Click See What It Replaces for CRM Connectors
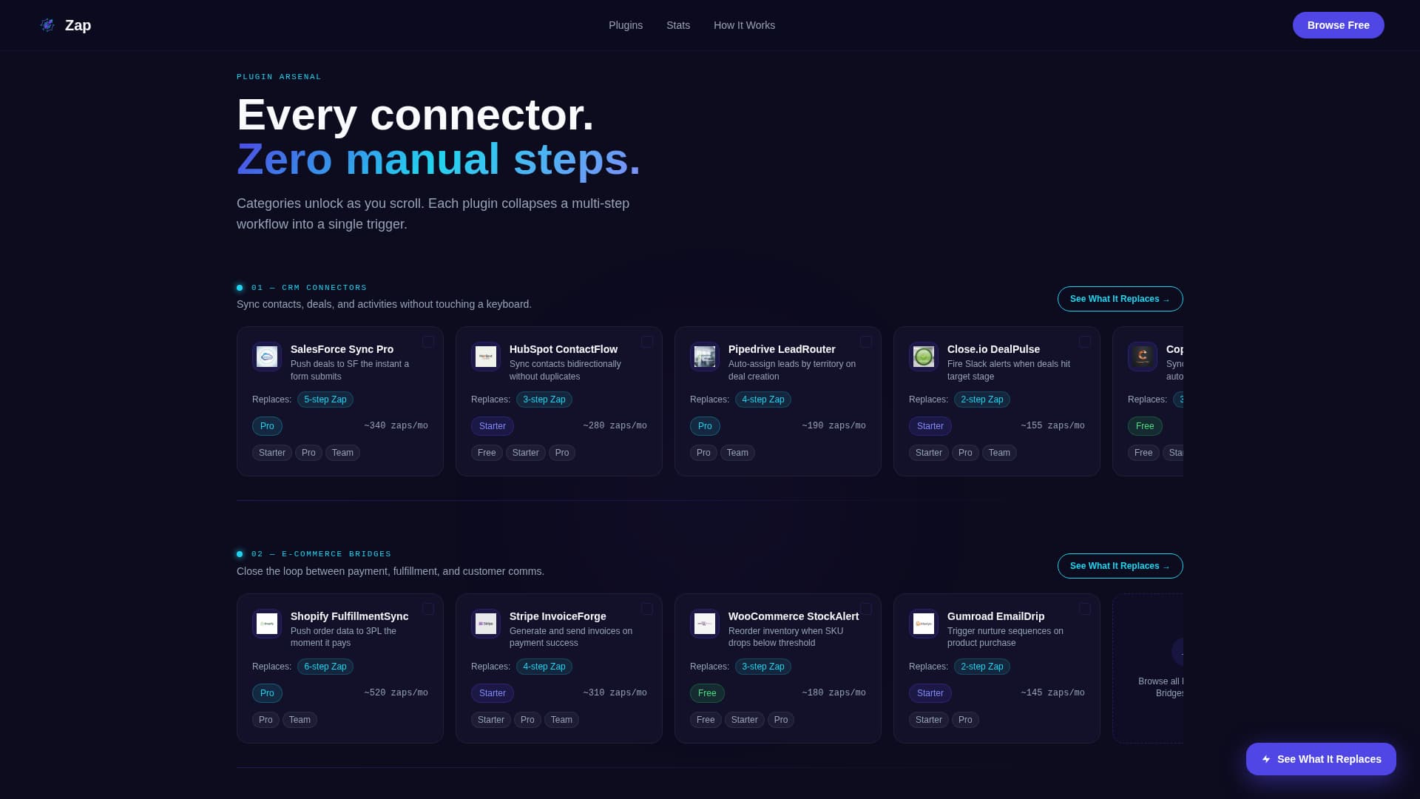Image resolution: width=1420 pixels, height=799 pixels. click(x=1120, y=299)
